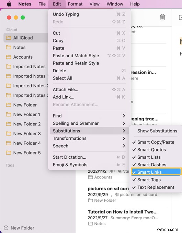Viewport: 182px width, 233px height.
Task: Open the Notes app menu
Action: point(25,4)
